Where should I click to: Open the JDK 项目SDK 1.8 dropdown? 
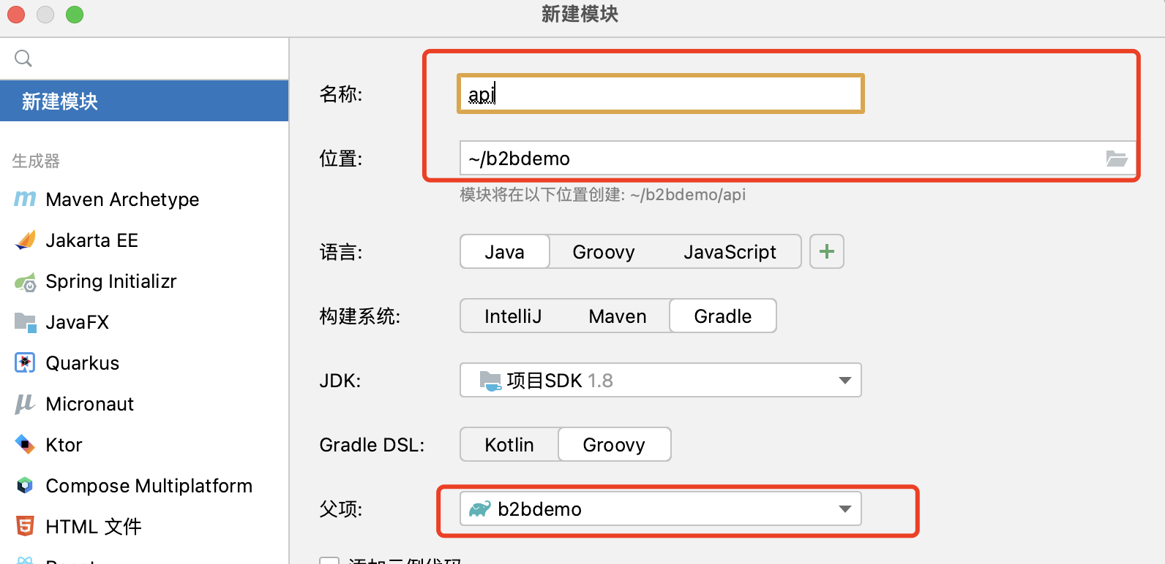click(660, 380)
